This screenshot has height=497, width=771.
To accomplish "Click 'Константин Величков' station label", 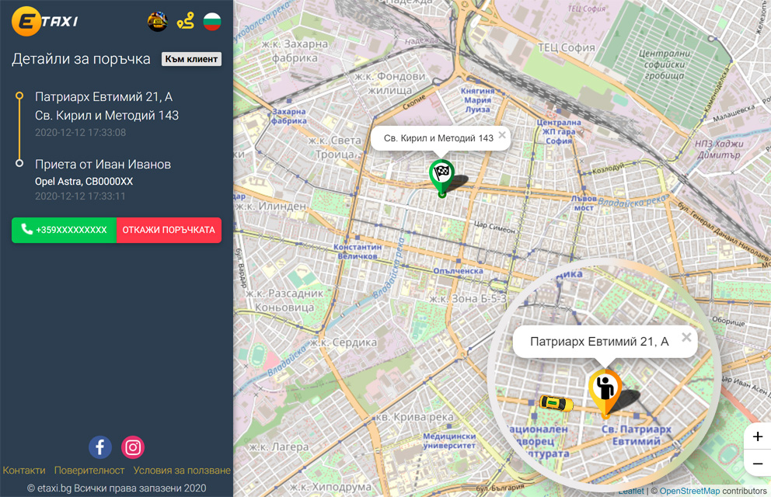I will 358,252.
